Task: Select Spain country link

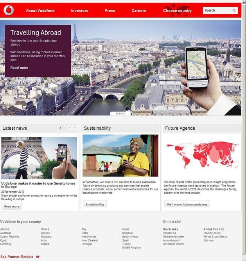Action: [x=126, y=240]
